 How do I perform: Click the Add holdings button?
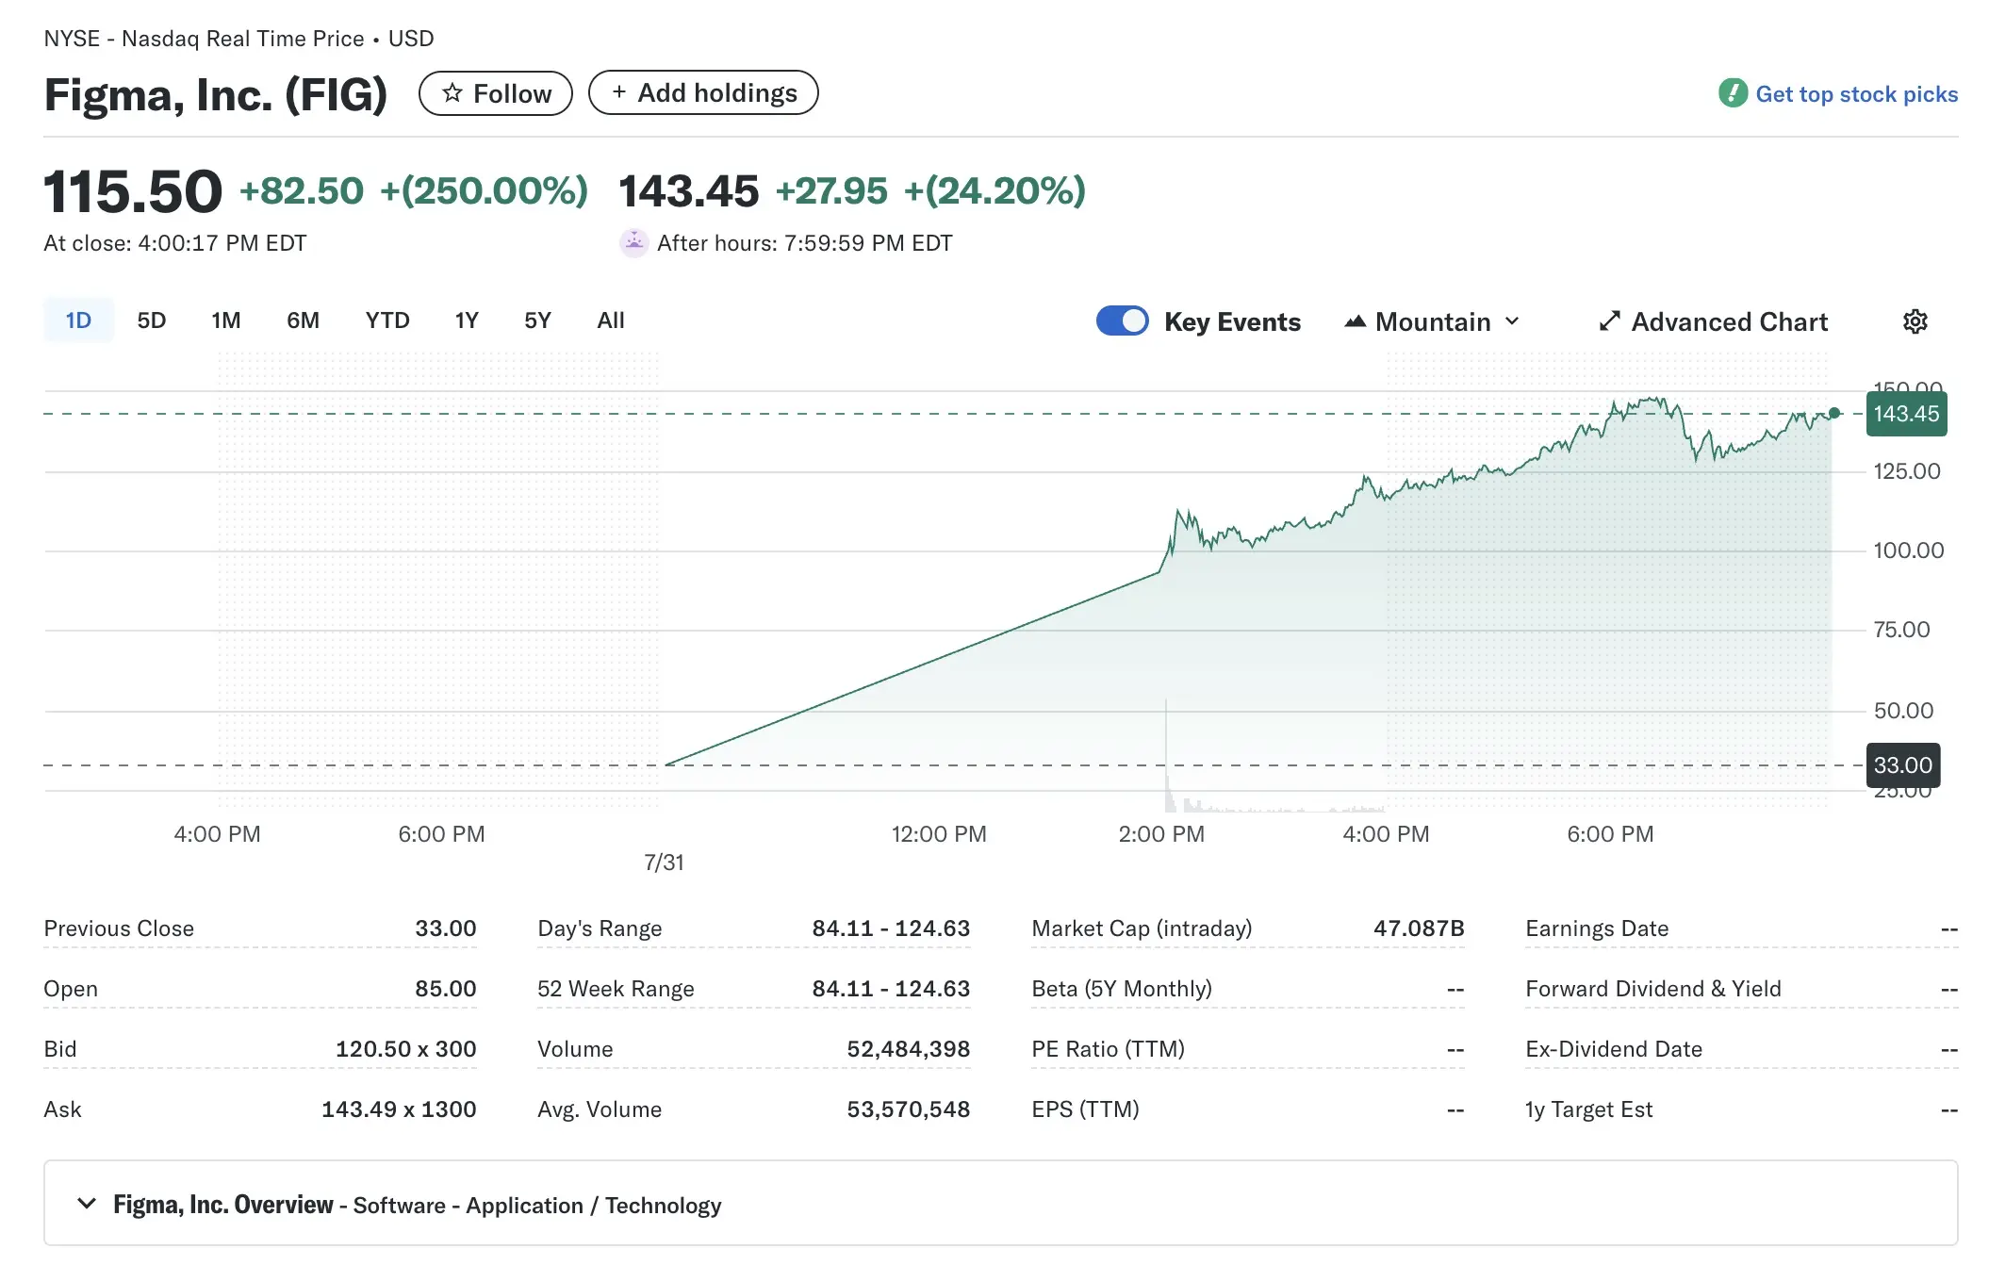[x=703, y=92]
